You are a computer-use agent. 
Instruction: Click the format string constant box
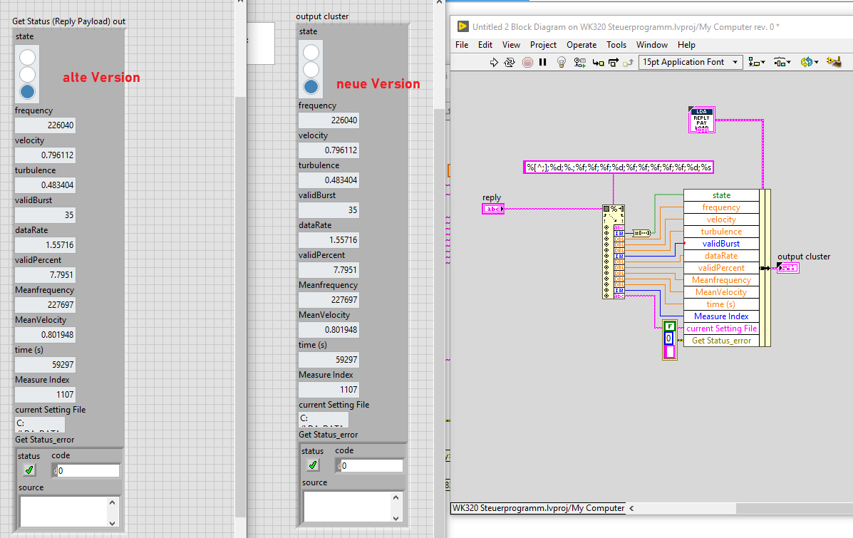619,168
